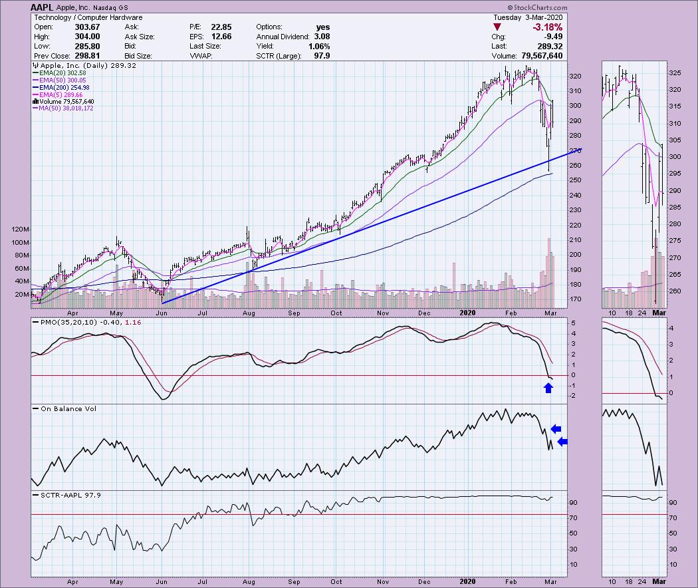Click the 'VWAP:' label
This screenshot has width=698, height=588.
[200, 56]
